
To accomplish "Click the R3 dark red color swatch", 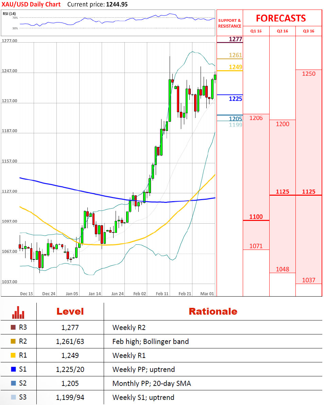I will tap(13, 328).
